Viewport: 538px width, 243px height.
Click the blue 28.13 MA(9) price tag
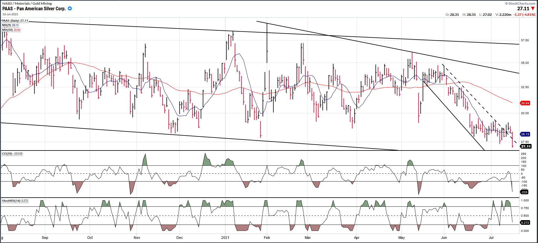tap(525, 134)
